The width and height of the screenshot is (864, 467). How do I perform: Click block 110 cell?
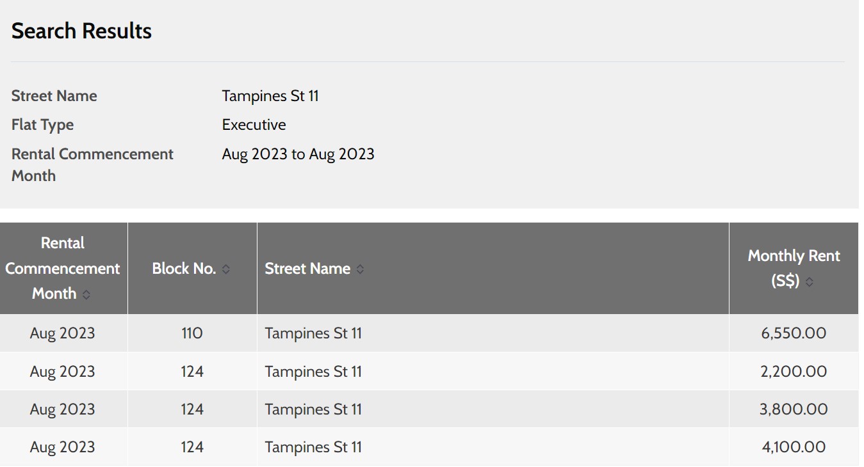(x=192, y=333)
